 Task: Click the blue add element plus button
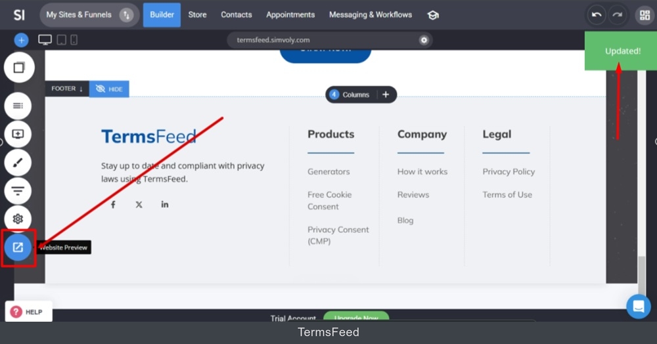pyautogui.click(x=22, y=40)
